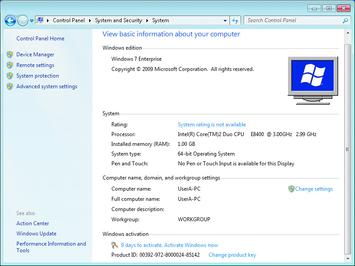Open Windows Update link
The width and height of the screenshot is (355, 266).
coord(36,234)
